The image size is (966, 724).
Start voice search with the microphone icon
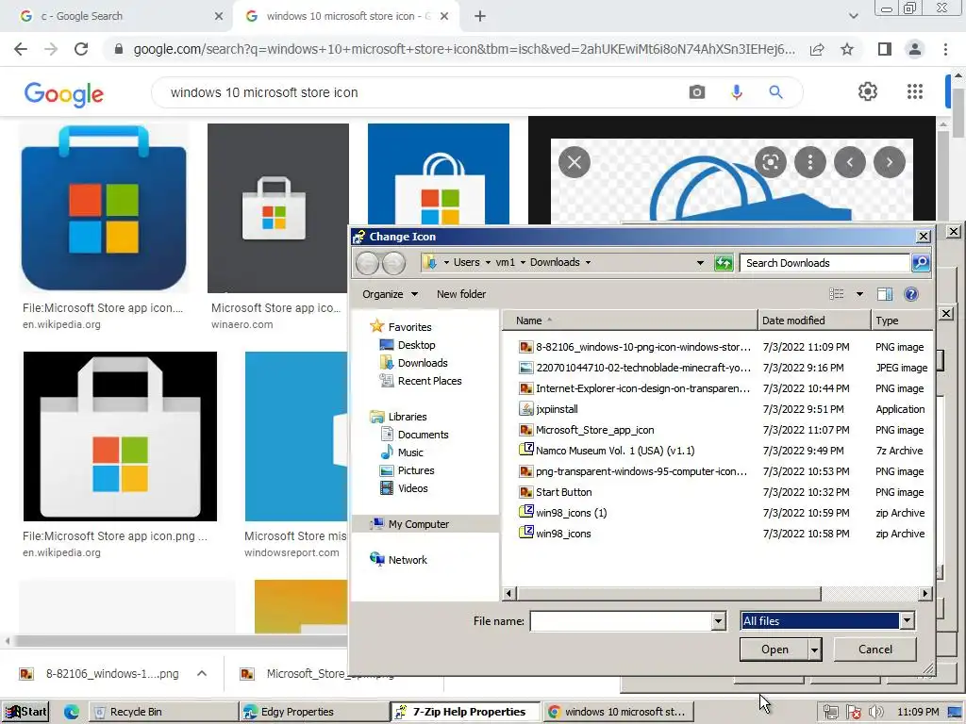[736, 92]
